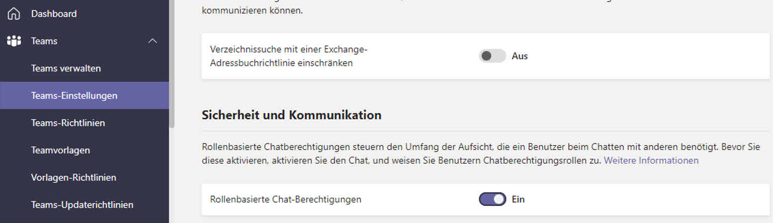Viewport: 773px width, 223px height.
Task: Click the sidebar vertical scrollbar
Action: click(172, 65)
